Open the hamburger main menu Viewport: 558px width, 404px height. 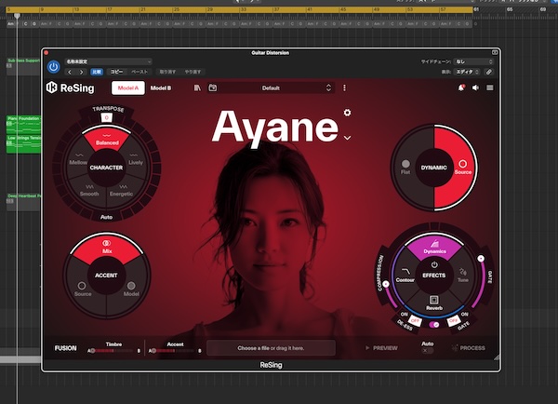tap(490, 88)
